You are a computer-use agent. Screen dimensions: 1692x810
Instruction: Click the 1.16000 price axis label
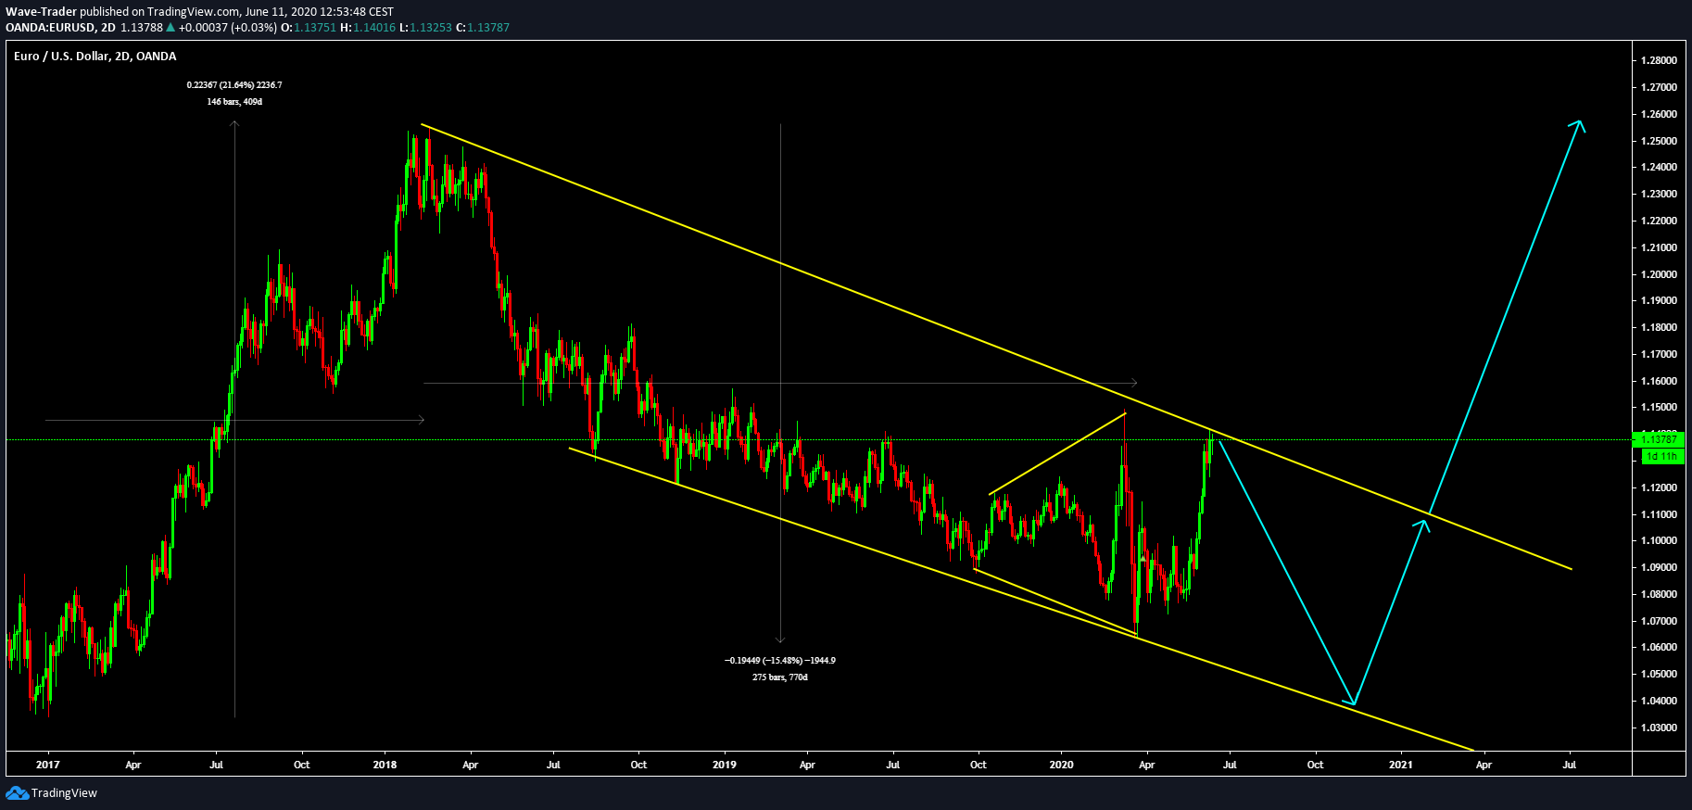tap(1659, 381)
